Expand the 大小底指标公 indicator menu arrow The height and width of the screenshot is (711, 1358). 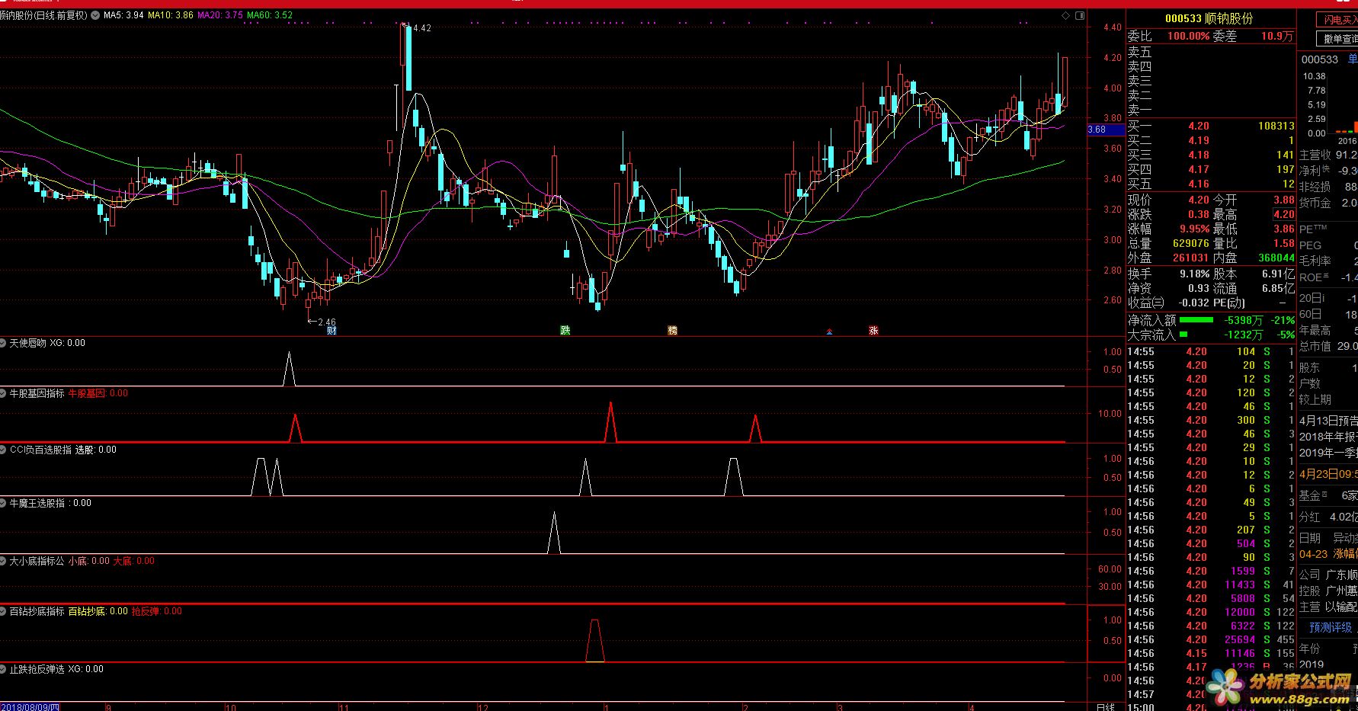coord(4,561)
